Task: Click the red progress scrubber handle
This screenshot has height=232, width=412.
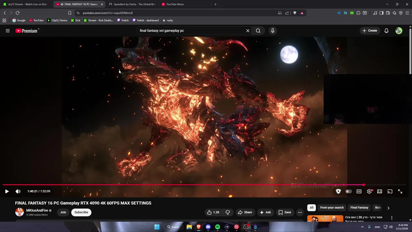Action: point(364,185)
